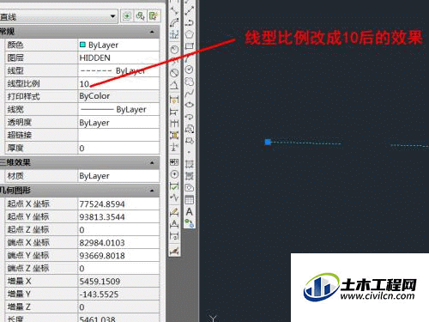The height and width of the screenshot is (322, 429).
Task: Click 起点 X 坐标 value 77524.8594
Action: point(118,204)
